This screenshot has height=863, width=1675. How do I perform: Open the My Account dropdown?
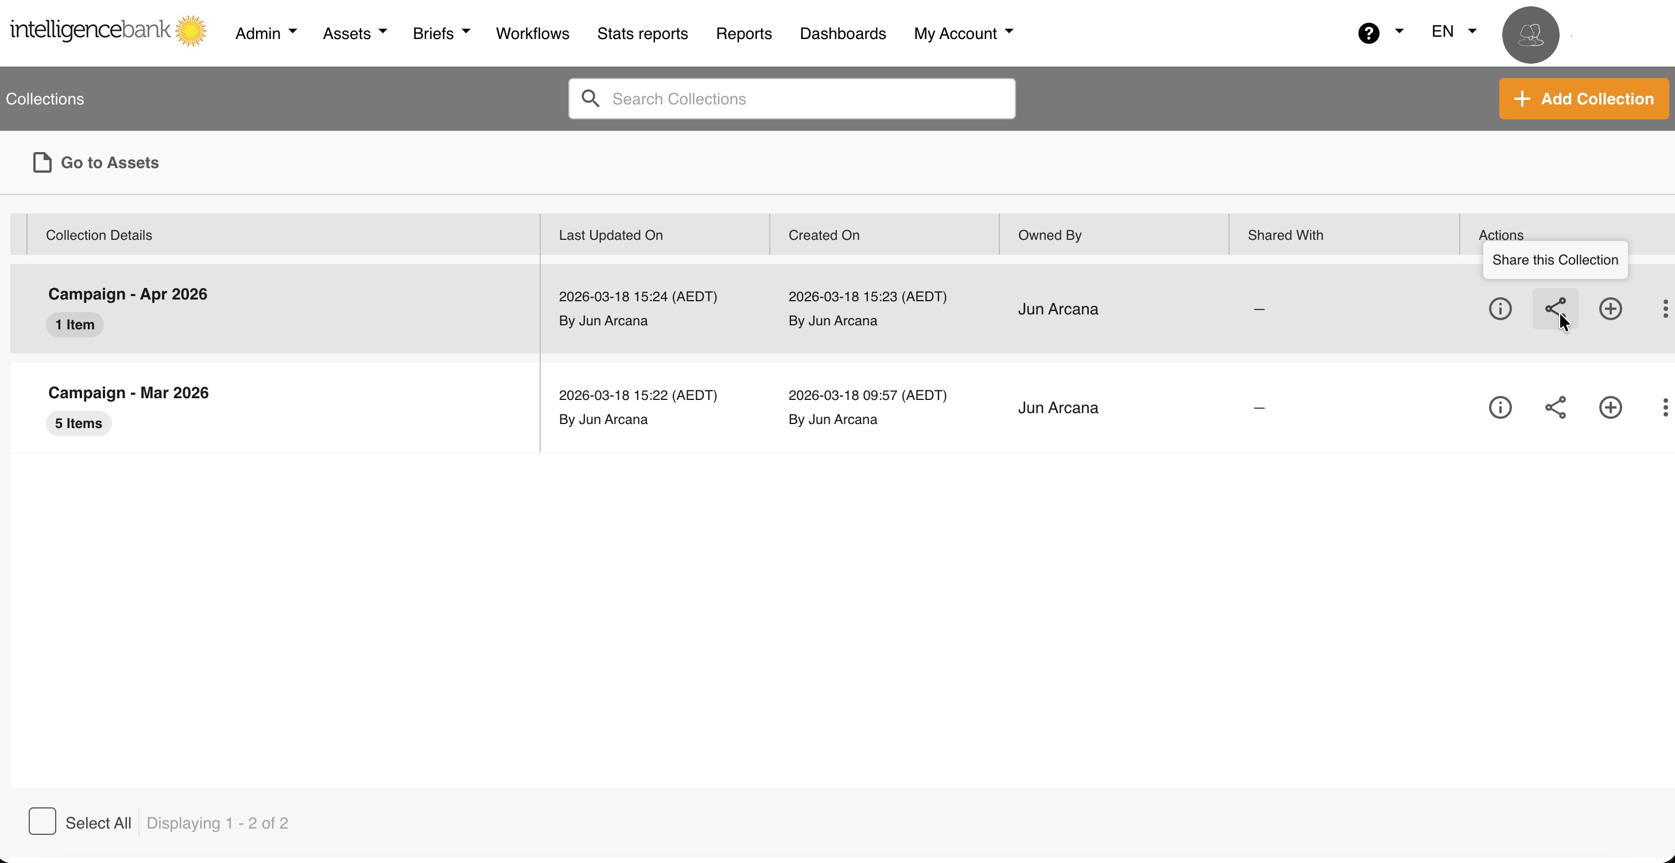[963, 33]
